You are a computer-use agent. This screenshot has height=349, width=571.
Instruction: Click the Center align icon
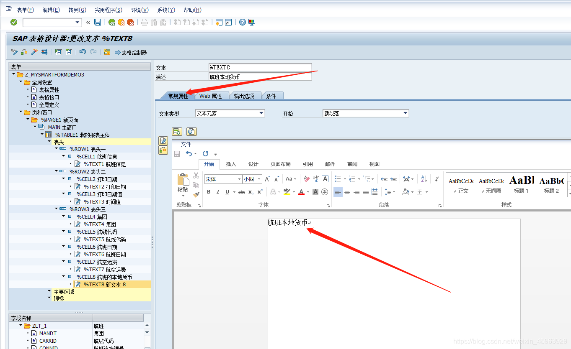tap(347, 192)
